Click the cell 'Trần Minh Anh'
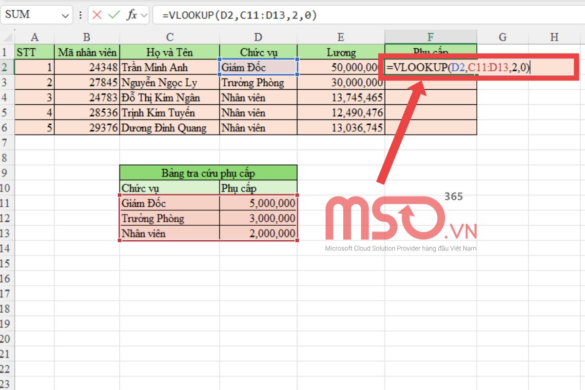The image size is (585, 390). coord(170,67)
